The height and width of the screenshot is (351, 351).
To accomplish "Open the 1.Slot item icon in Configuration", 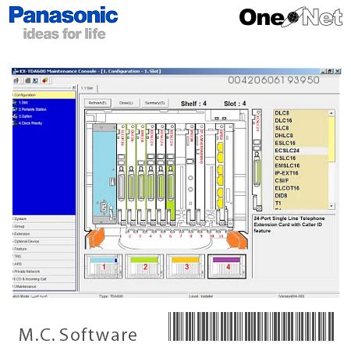I will tap(15, 103).
